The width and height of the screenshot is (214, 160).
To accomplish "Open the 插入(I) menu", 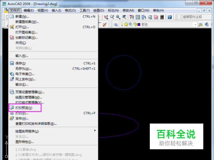I will coord(56,10).
